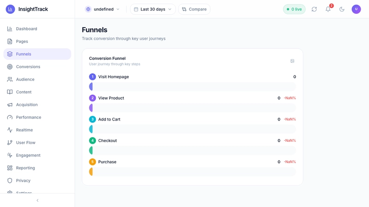
Task: Click the User Flow branch icon
Action: point(10,143)
